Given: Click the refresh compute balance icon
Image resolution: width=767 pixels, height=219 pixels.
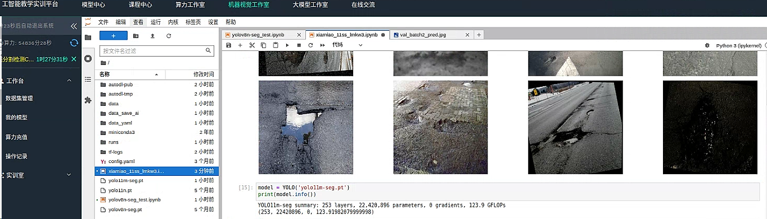Looking at the screenshot, I should pyautogui.click(x=74, y=43).
